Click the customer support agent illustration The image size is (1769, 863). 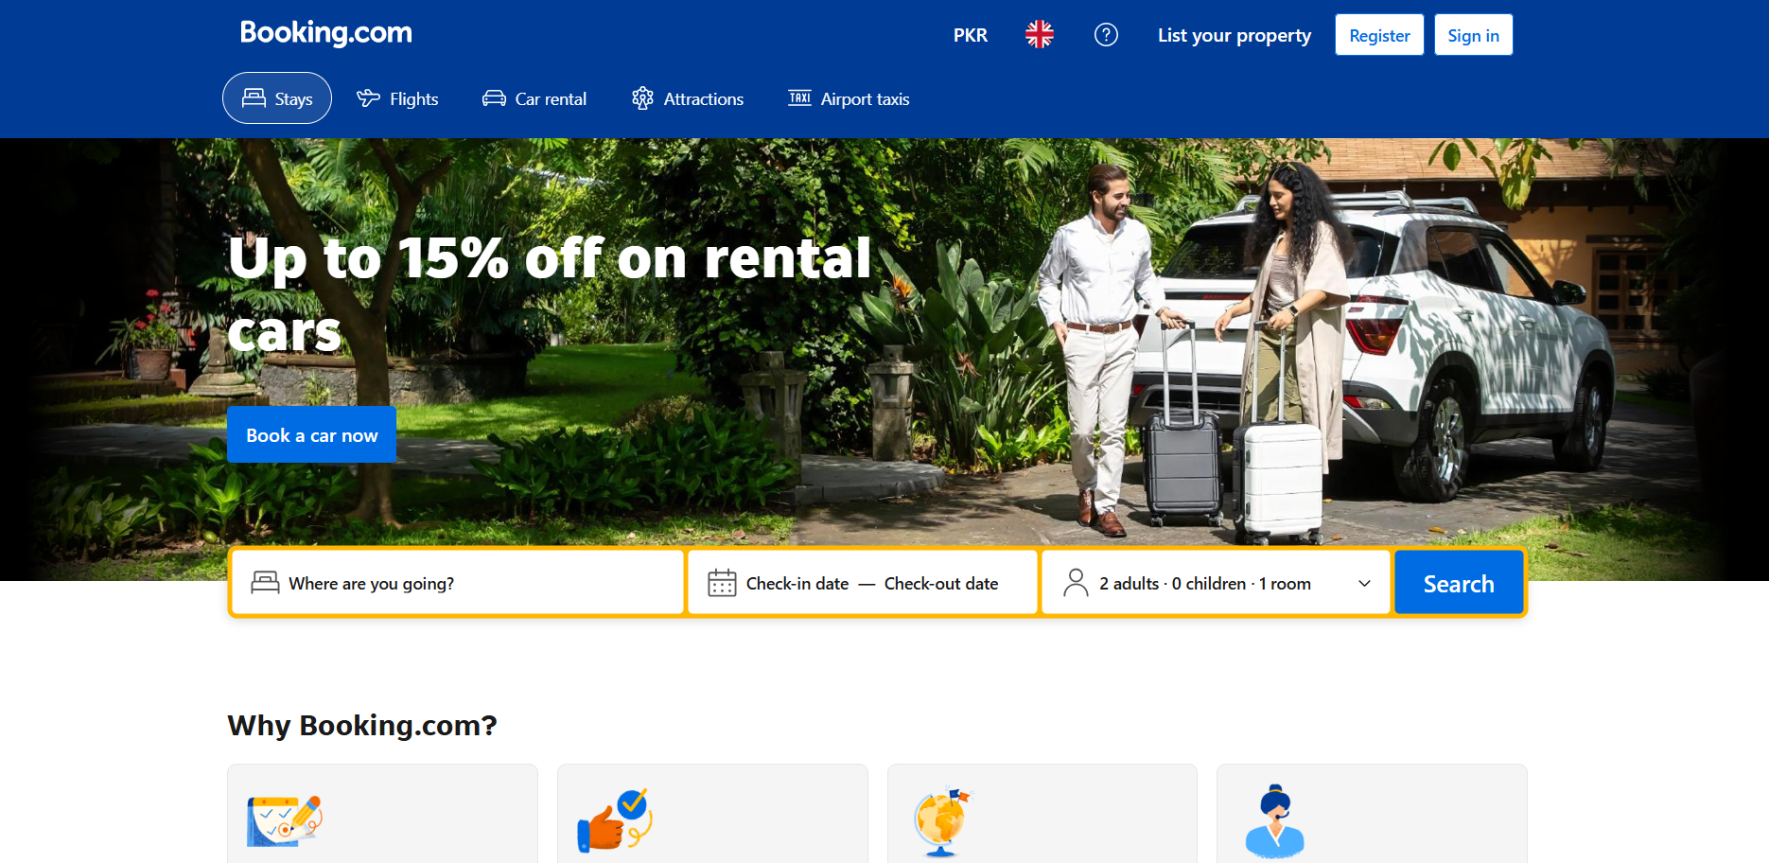pyautogui.click(x=1274, y=820)
